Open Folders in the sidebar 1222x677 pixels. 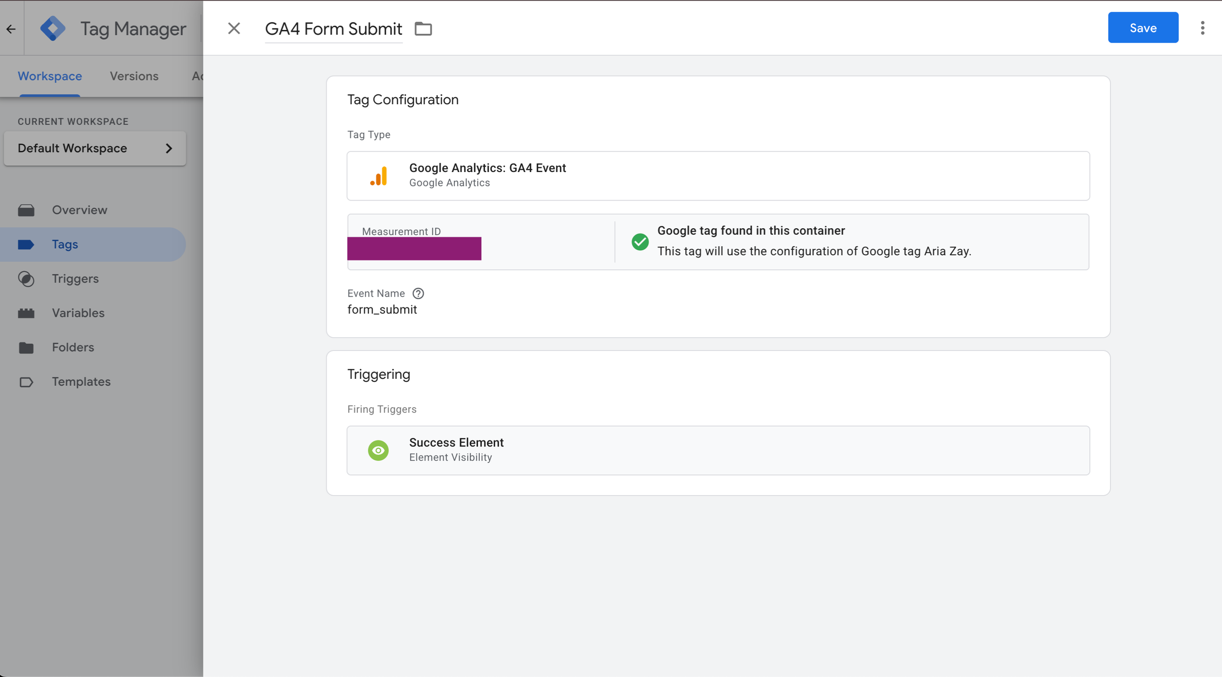click(x=73, y=347)
